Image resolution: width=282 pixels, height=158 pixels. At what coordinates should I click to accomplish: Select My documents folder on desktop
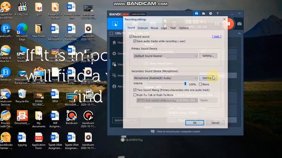(x=39, y=119)
